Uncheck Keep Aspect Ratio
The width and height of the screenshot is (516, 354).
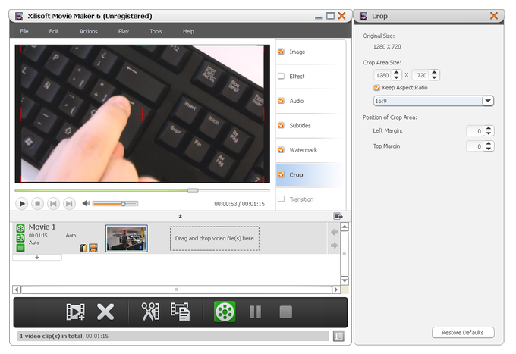[x=377, y=88]
